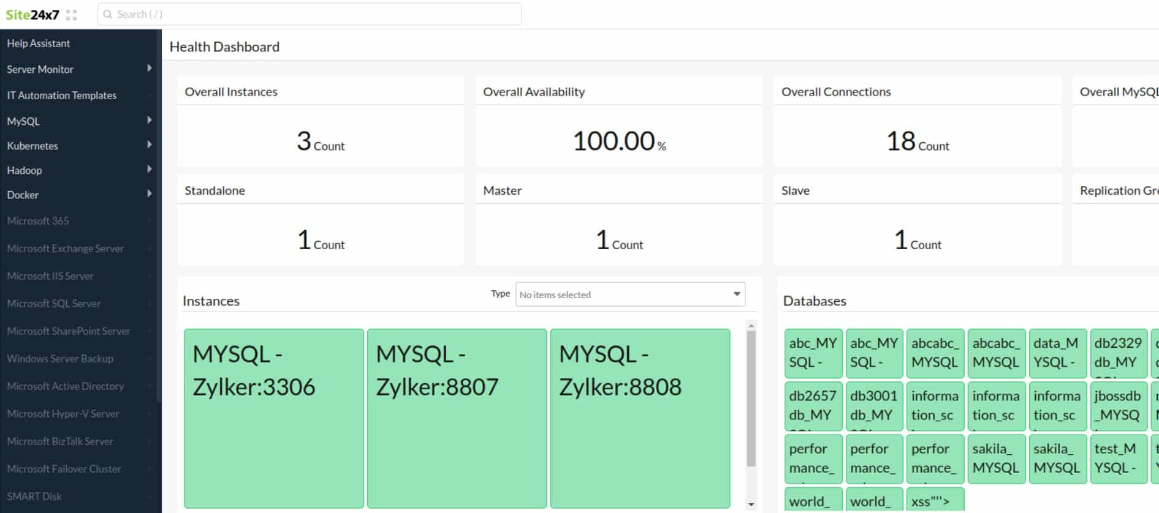The image size is (1159, 513).
Task: Click Type dropdown arrow
Action: point(737,294)
